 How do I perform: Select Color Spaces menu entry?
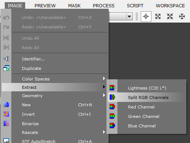(55, 79)
